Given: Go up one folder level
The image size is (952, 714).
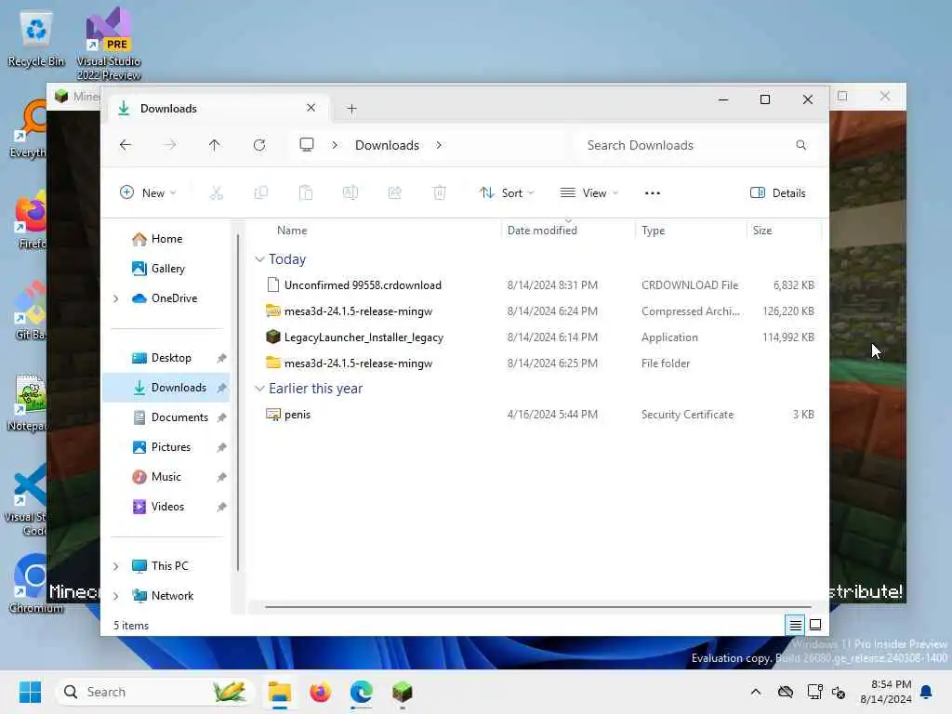Looking at the screenshot, I should (215, 145).
